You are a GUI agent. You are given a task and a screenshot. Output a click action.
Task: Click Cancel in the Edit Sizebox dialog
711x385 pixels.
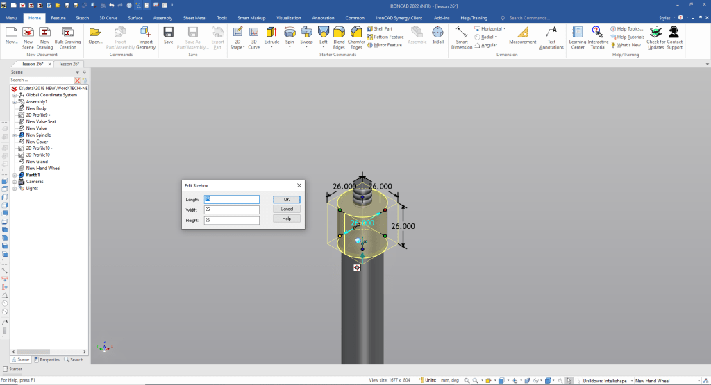click(287, 209)
